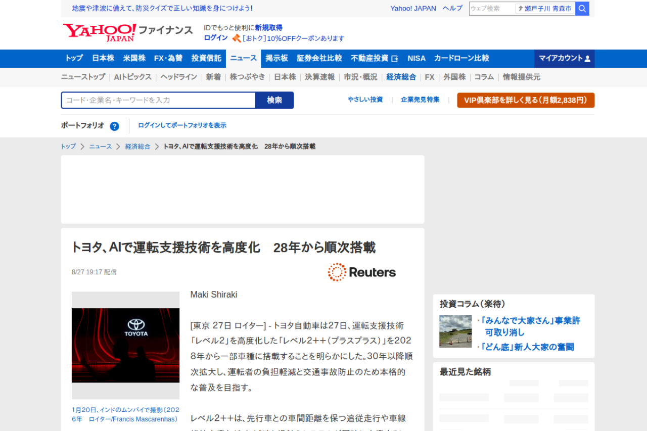Viewport: 647px width, 431px height.
Task: Select 経済総合 sub-navigation item
Action: click(x=401, y=77)
